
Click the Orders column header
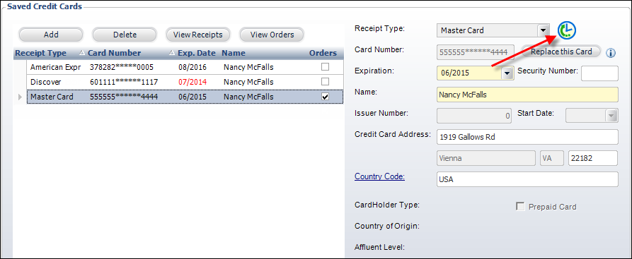[x=323, y=53]
